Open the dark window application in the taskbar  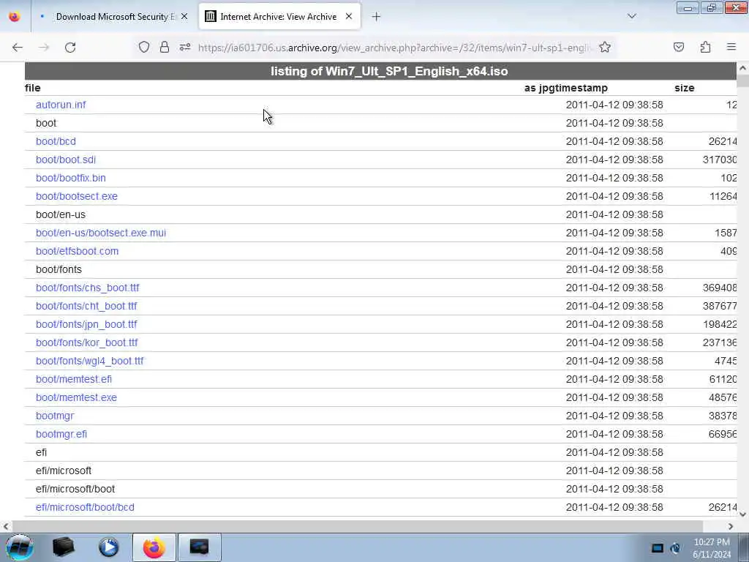[199, 547]
